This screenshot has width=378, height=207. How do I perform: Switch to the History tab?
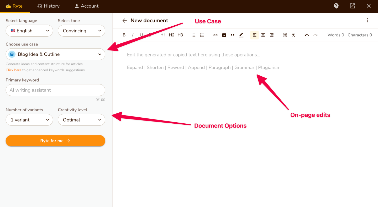click(x=49, y=6)
